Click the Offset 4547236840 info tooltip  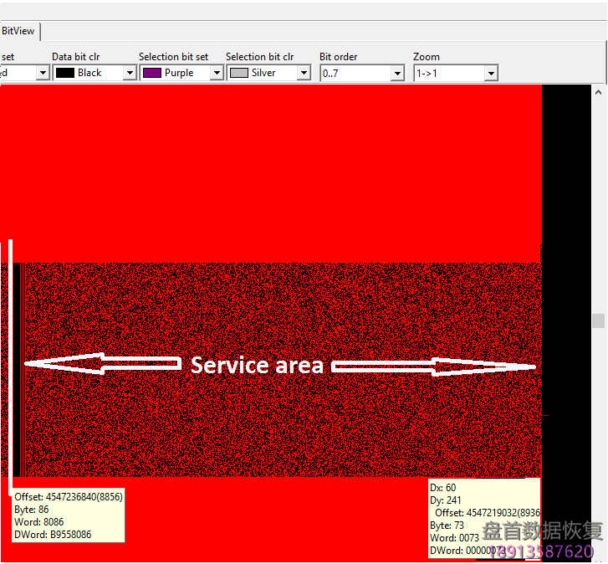click(x=68, y=515)
